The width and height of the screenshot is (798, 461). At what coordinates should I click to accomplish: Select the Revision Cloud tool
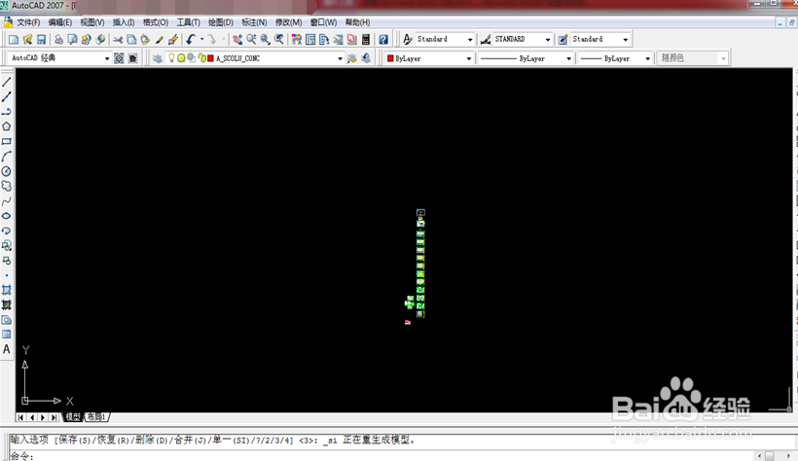tap(7, 186)
